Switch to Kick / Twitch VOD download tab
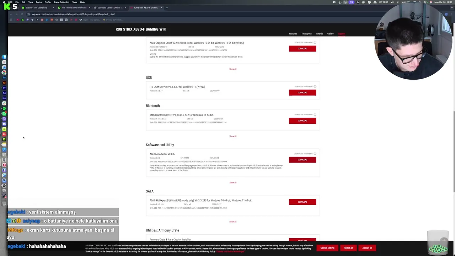 [x=74, y=7]
